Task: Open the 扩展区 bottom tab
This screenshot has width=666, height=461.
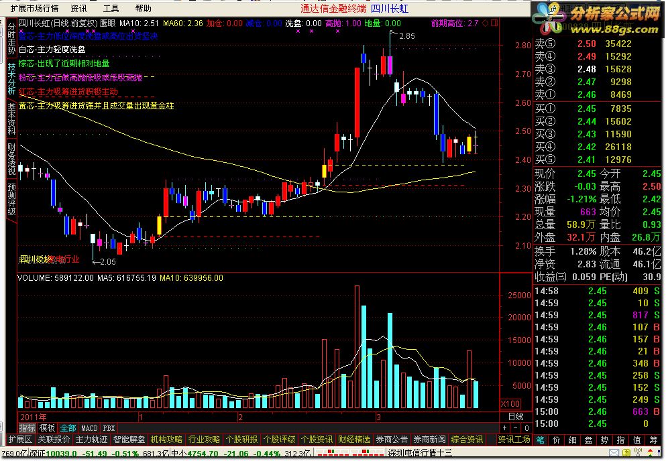Action: (x=20, y=440)
